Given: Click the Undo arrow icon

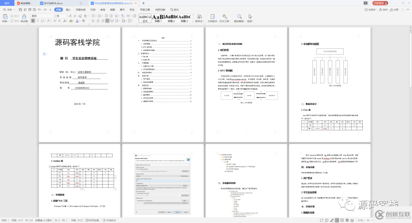Looking at the screenshot, I should [x=39, y=10].
